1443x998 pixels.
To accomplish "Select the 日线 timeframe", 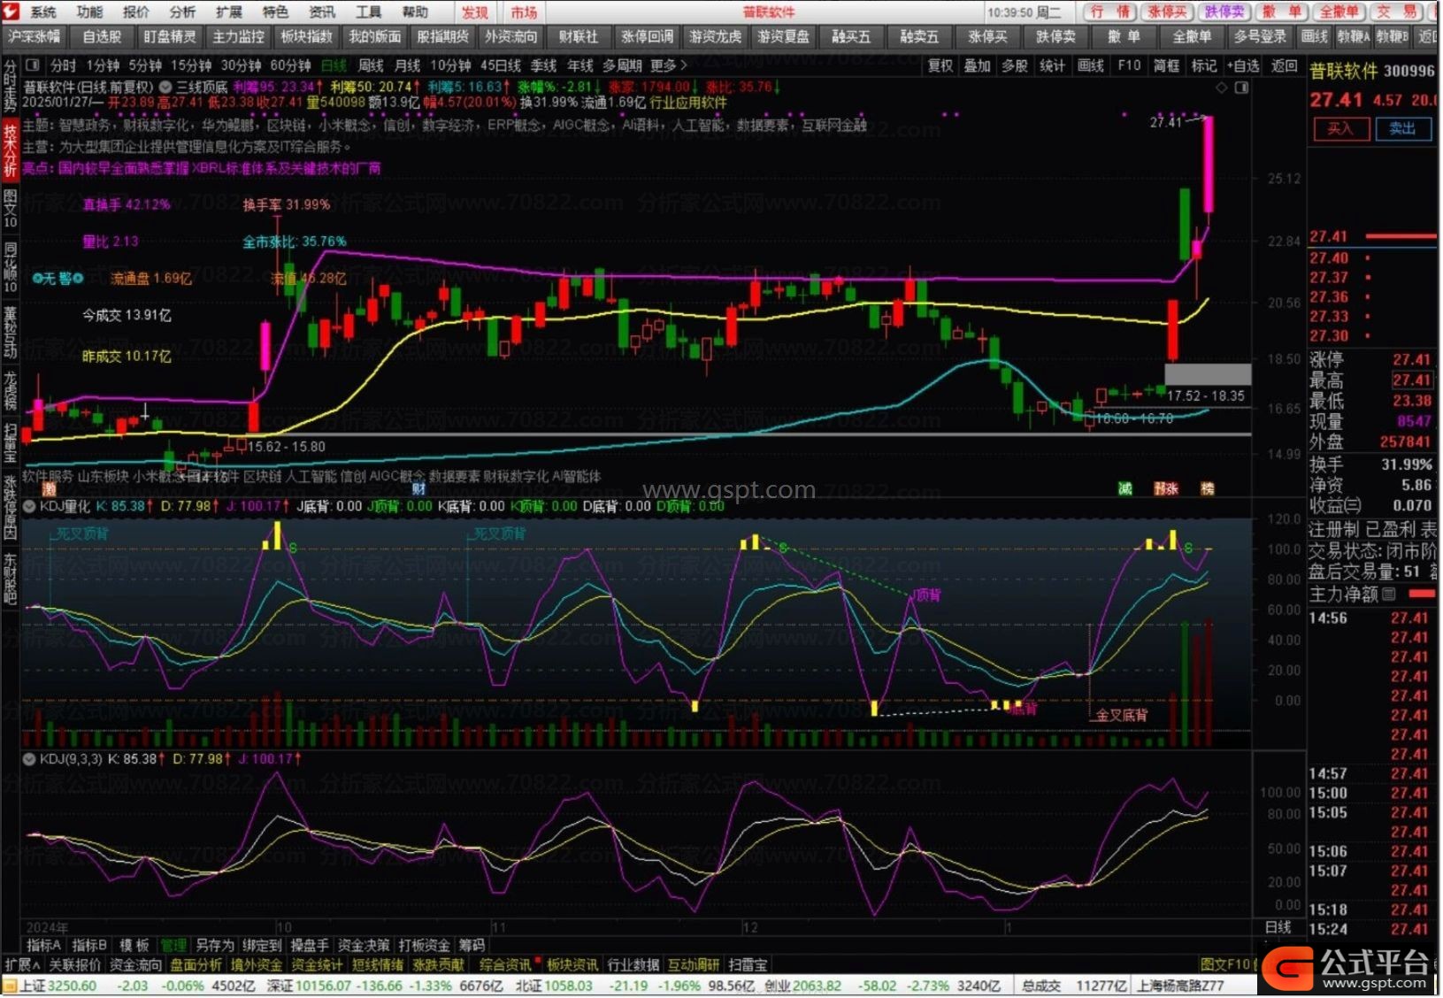I will point(334,65).
